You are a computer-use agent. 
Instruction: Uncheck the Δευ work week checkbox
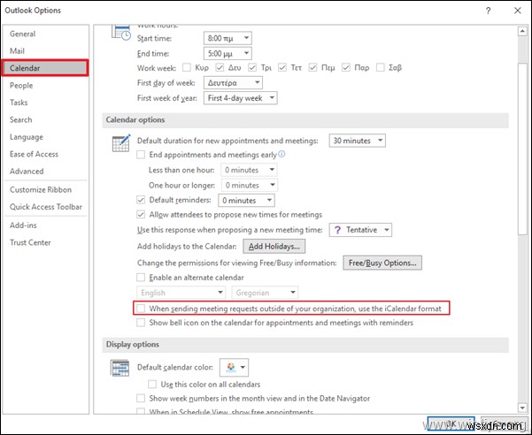220,67
